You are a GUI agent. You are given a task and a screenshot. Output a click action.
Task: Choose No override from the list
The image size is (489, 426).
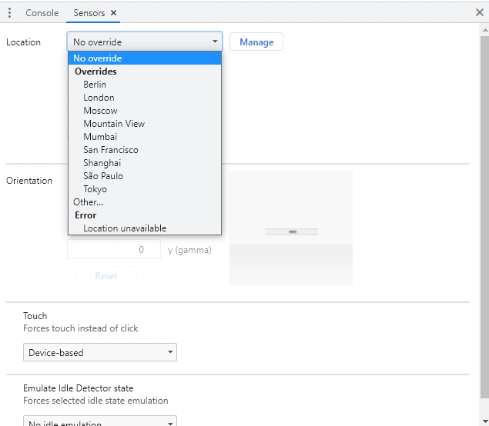click(98, 58)
